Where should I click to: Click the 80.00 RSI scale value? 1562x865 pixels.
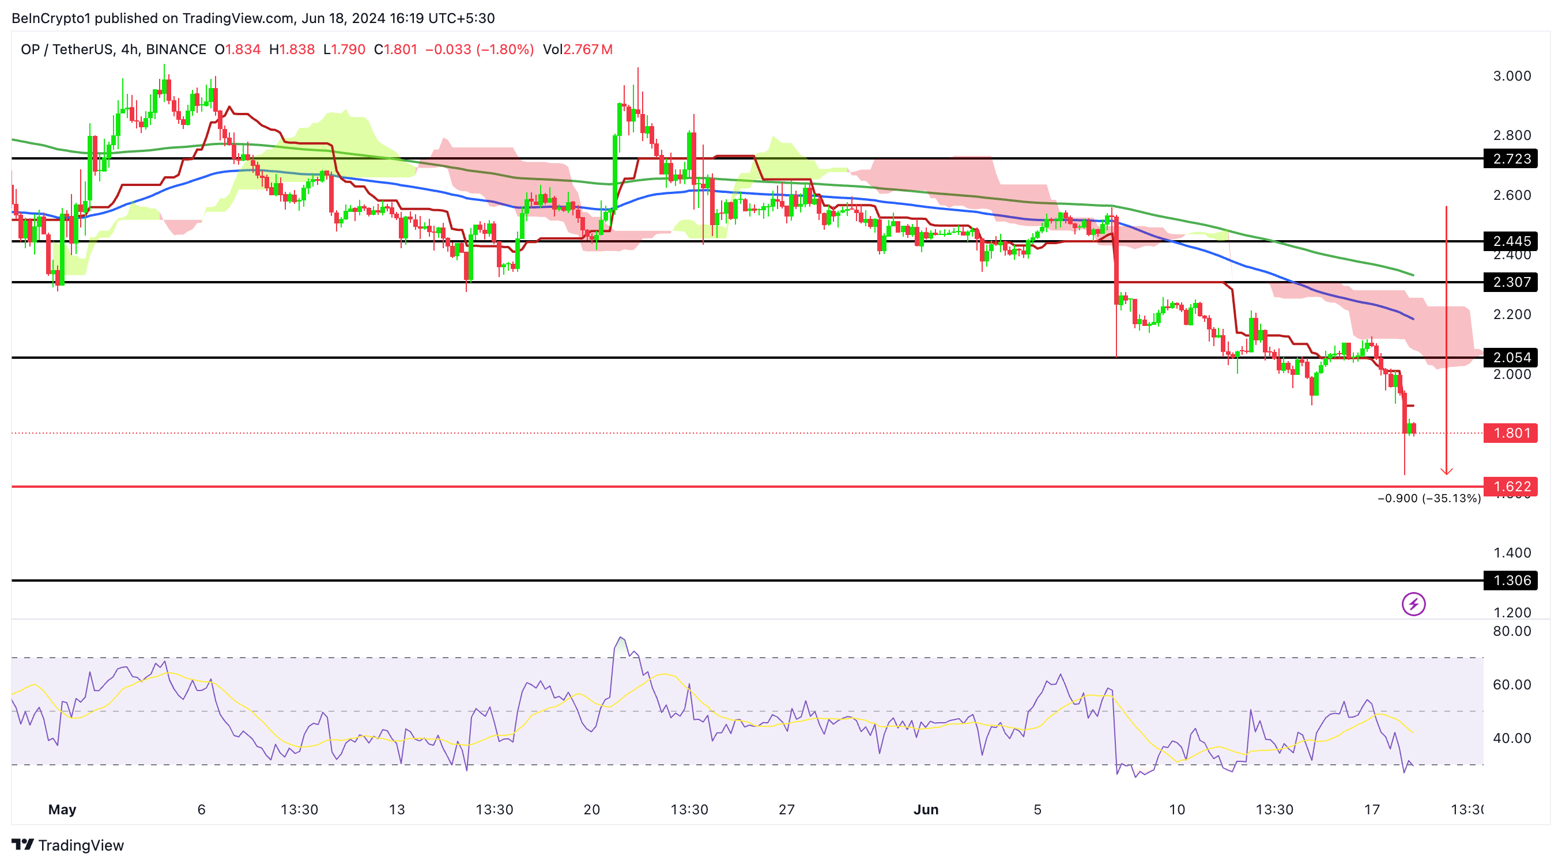tap(1511, 631)
